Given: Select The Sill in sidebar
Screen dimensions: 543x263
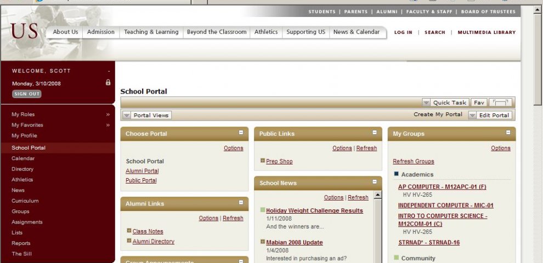Looking at the screenshot, I should point(21,254).
